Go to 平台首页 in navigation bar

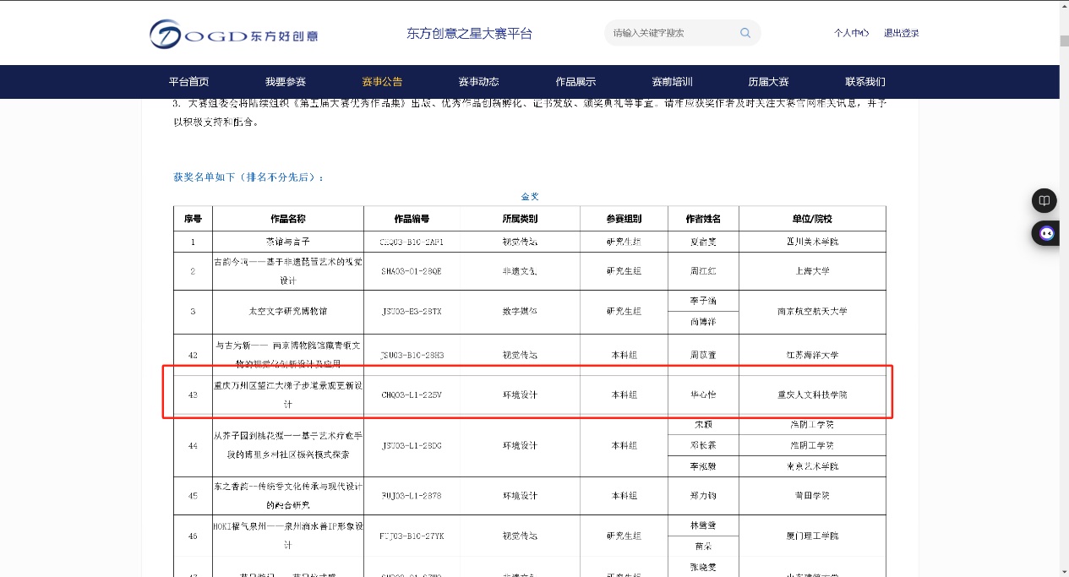pos(188,82)
